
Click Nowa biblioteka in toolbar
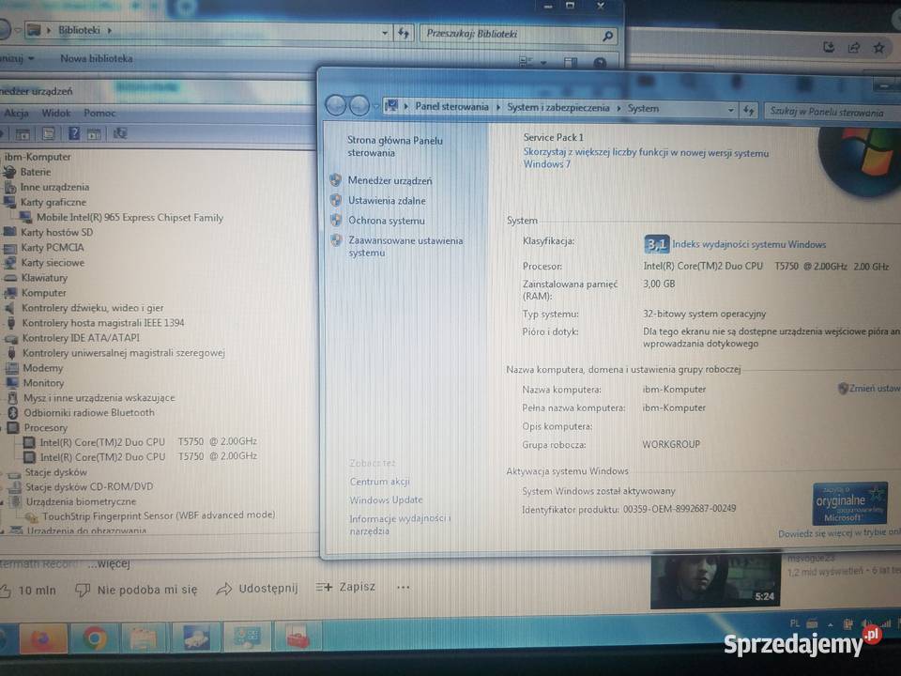coord(96,58)
